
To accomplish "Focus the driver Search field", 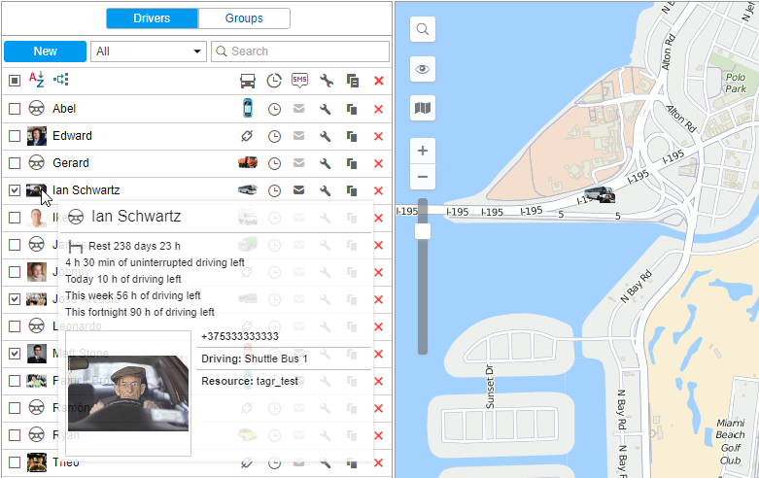I will coord(300,51).
